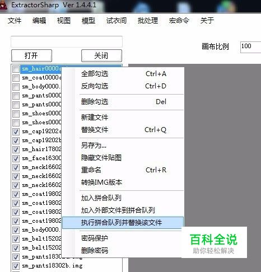Image resolution: width=261 pixels, height=272 pixels.
Task: Check the unchecked sm_body0000 file checkbox
Action: [16, 87]
